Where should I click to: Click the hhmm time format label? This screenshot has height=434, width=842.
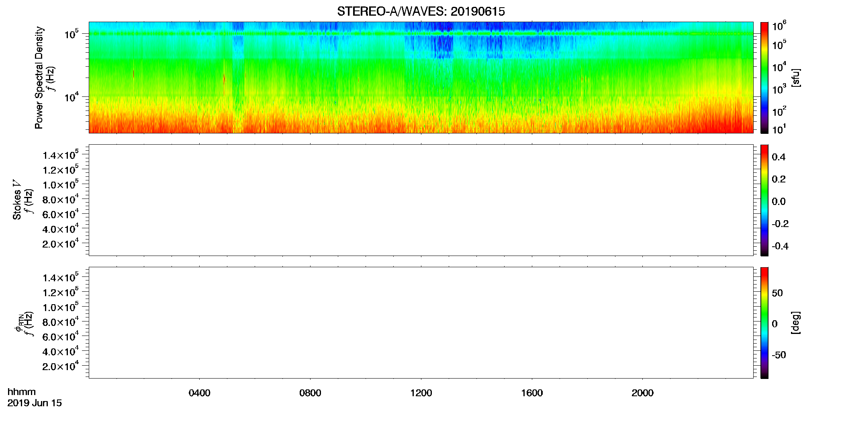tap(22, 392)
